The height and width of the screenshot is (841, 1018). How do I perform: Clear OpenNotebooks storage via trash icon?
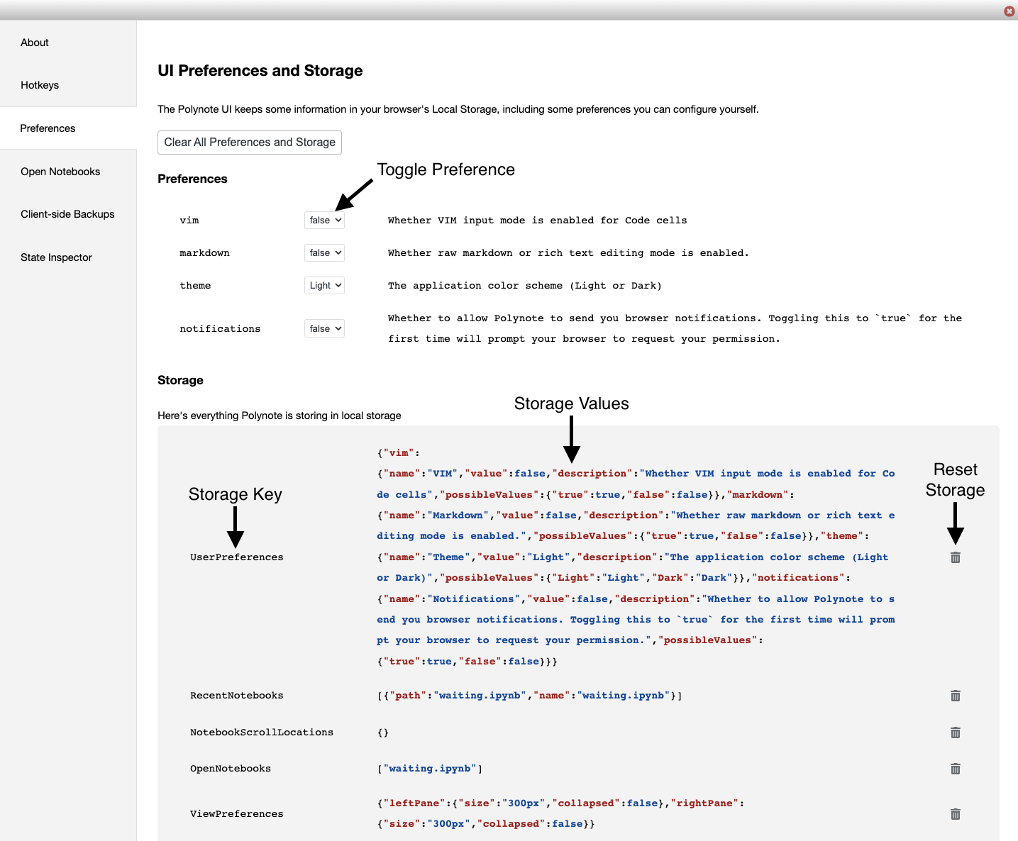click(x=955, y=769)
